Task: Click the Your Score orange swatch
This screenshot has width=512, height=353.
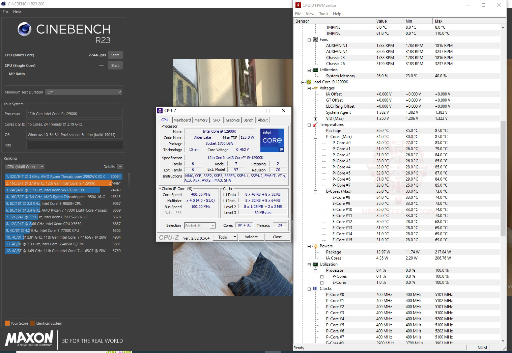Action: pyautogui.click(x=7, y=323)
